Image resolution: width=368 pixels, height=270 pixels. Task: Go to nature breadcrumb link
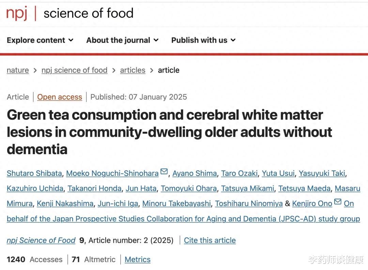coord(18,70)
